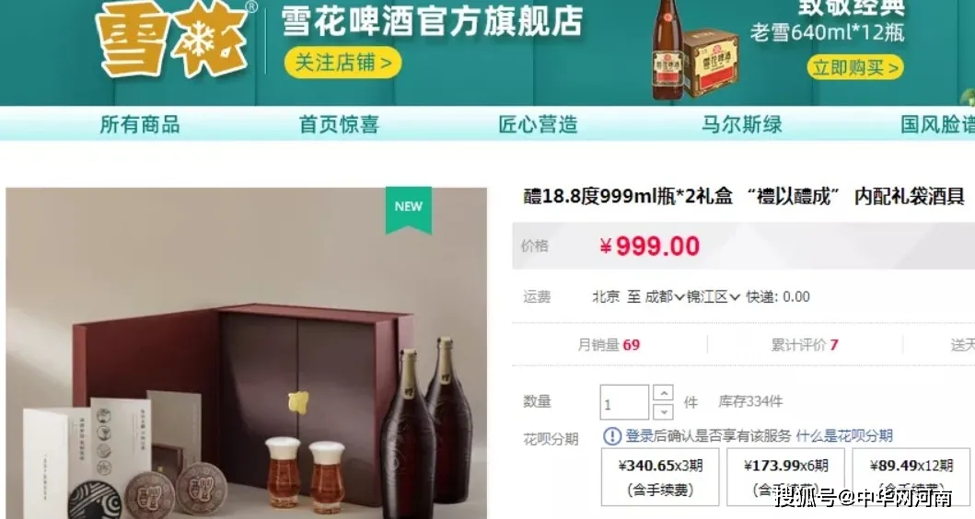Open the 什么是花呗分期 link

[843, 435]
